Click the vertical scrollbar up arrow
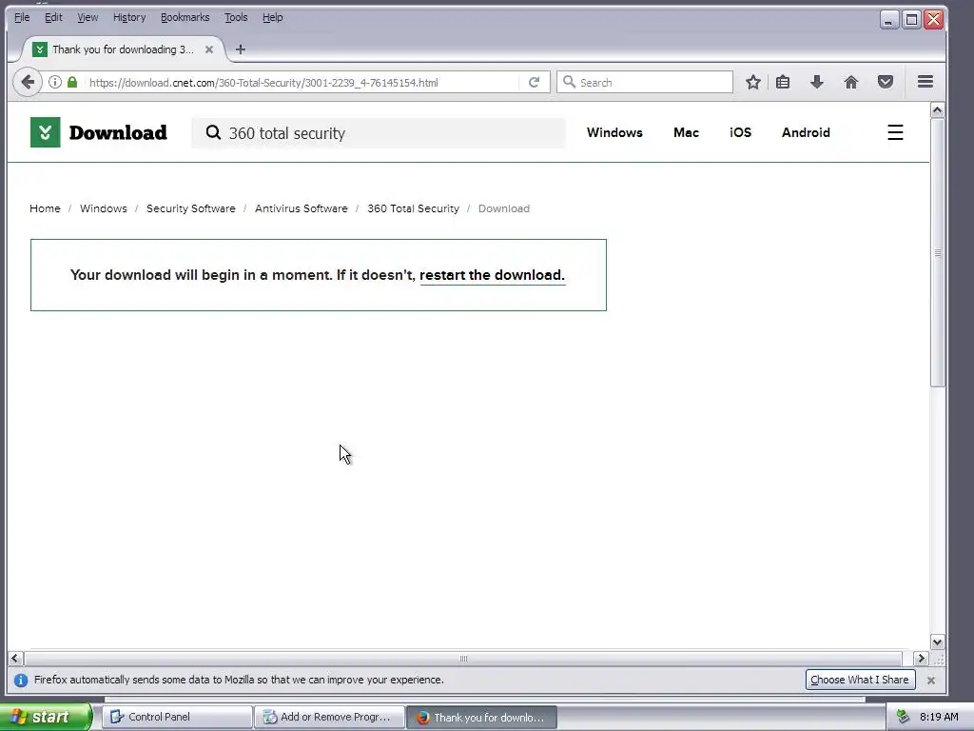 click(x=937, y=110)
